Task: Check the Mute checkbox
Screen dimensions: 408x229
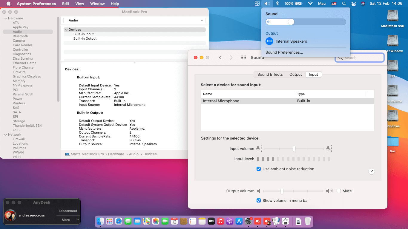Action: (339, 191)
